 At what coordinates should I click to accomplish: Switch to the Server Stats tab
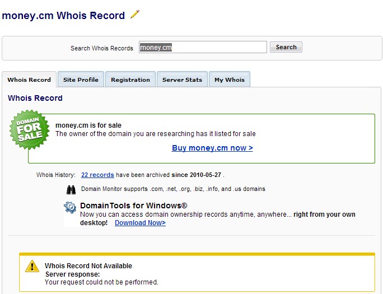[182, 80]
